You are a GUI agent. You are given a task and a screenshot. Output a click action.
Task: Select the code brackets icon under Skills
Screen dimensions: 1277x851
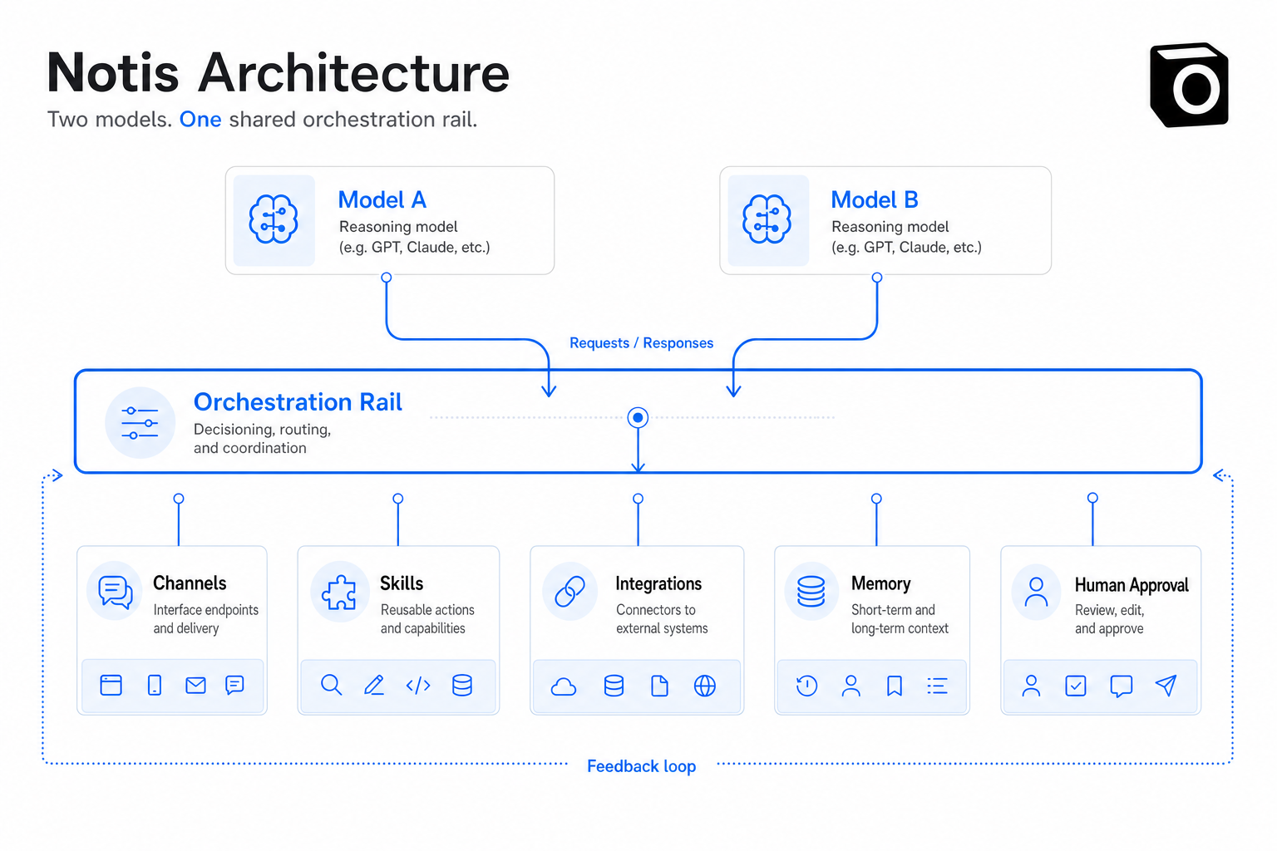[418, 686]
